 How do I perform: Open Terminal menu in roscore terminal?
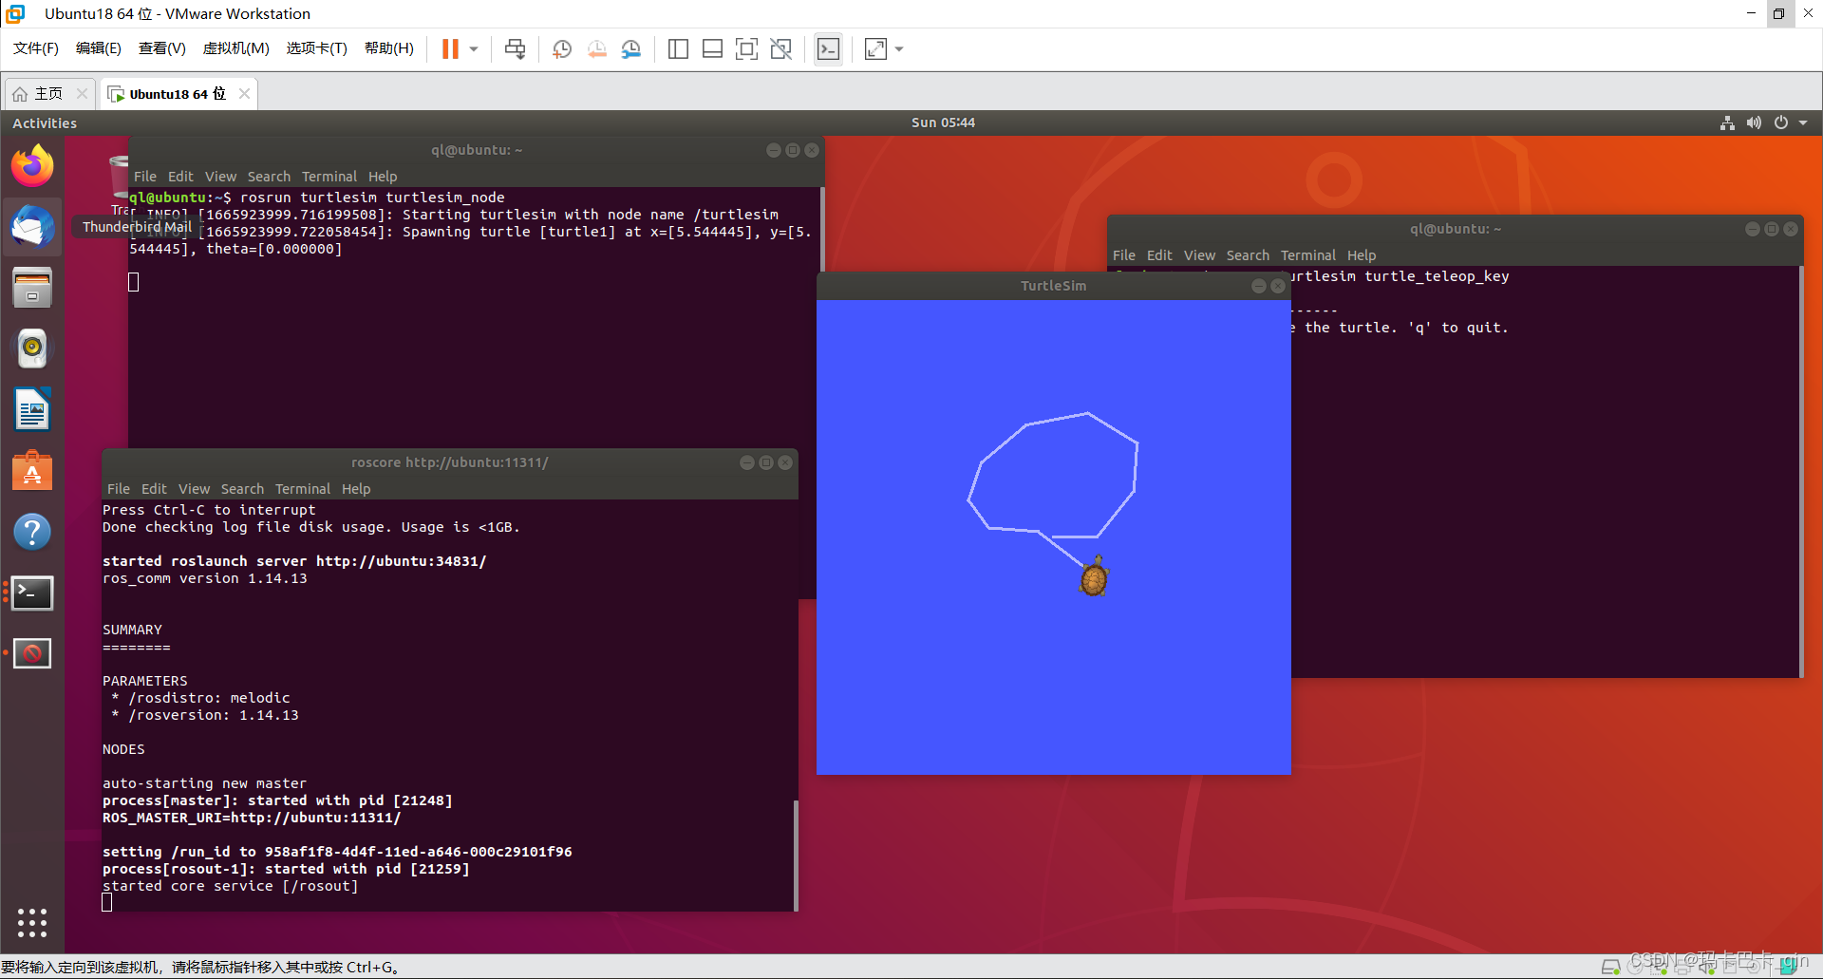303,489
